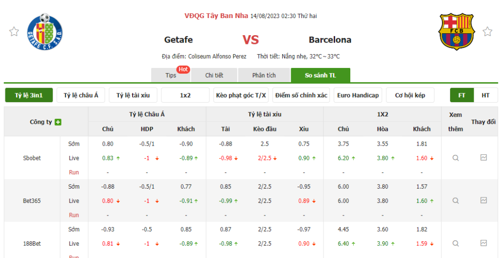The height and width of the screenshot is (258, 501).
Task: Select the Tỷ lệ 3in1 filter
Action: (29, 95)
